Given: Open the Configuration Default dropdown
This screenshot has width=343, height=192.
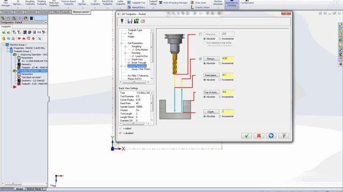Looking at the screenshot, I should pyautogui.click(x=46, y=22).
